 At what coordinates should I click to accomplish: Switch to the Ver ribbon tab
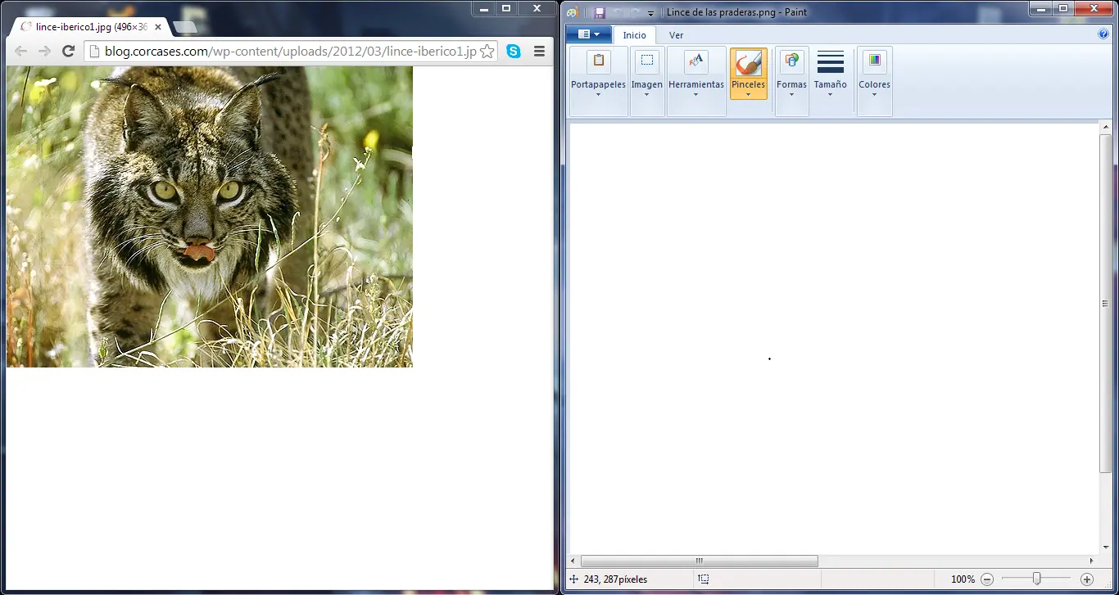click(676, 35)
